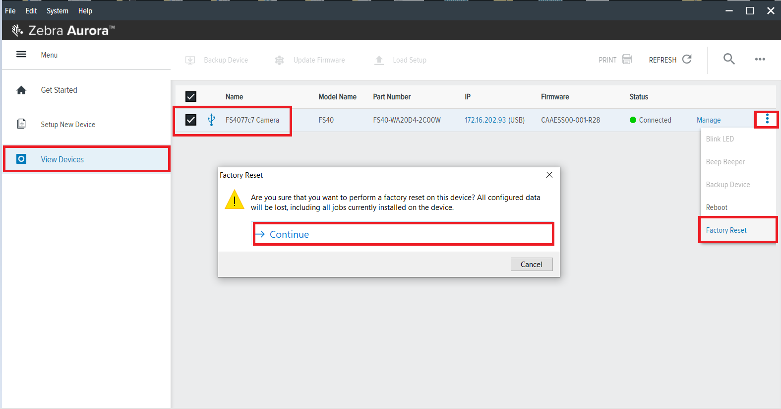The height and width of the screenshot is (409, 781).
Task: Sort by the Part Number column header
Action: 392,97
